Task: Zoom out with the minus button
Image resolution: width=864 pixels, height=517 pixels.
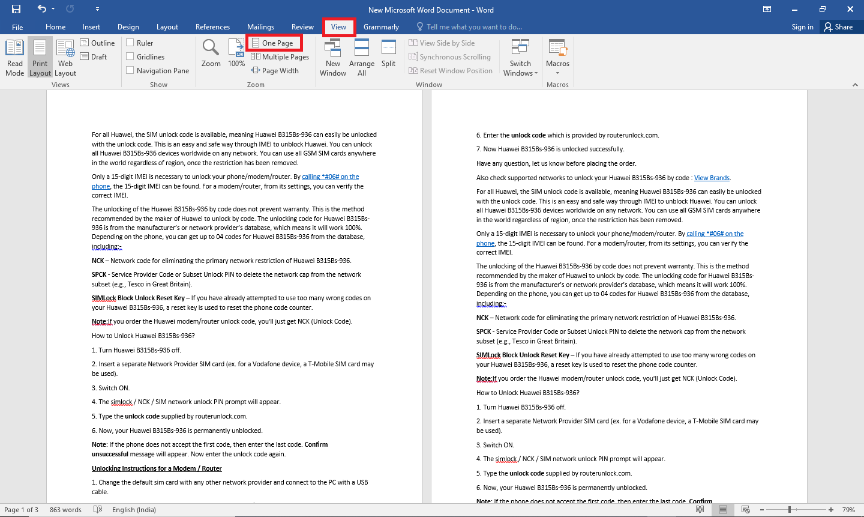Action: click(x=762, y=510)
